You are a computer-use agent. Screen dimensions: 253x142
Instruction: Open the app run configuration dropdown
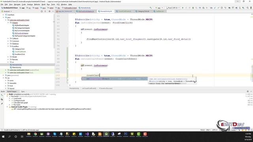tap(159, 8)
